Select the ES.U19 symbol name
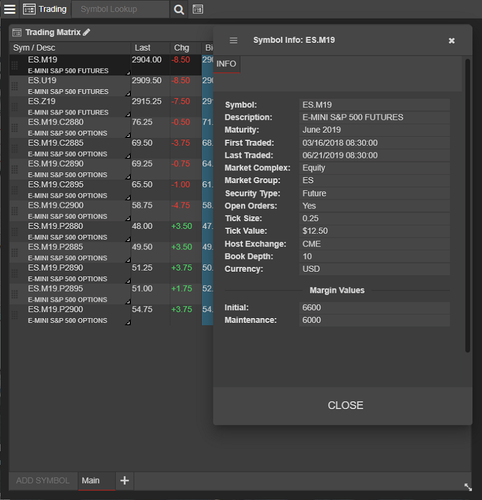The height and width of the screenshot is (500, 482). tap(42, 80)
